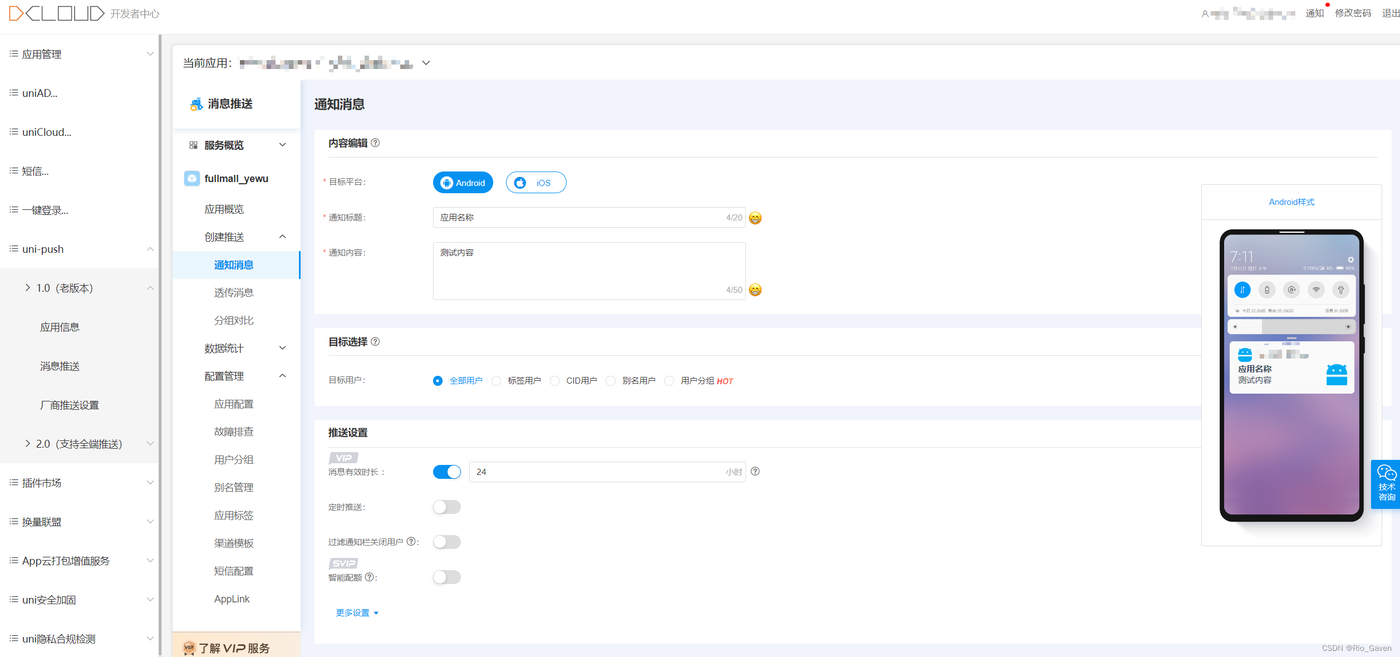Click help icon next to 过滤通知栏关闭用户
Image resolution: width=1400 pixels, height=657 pixels.
tap(411, 542)
